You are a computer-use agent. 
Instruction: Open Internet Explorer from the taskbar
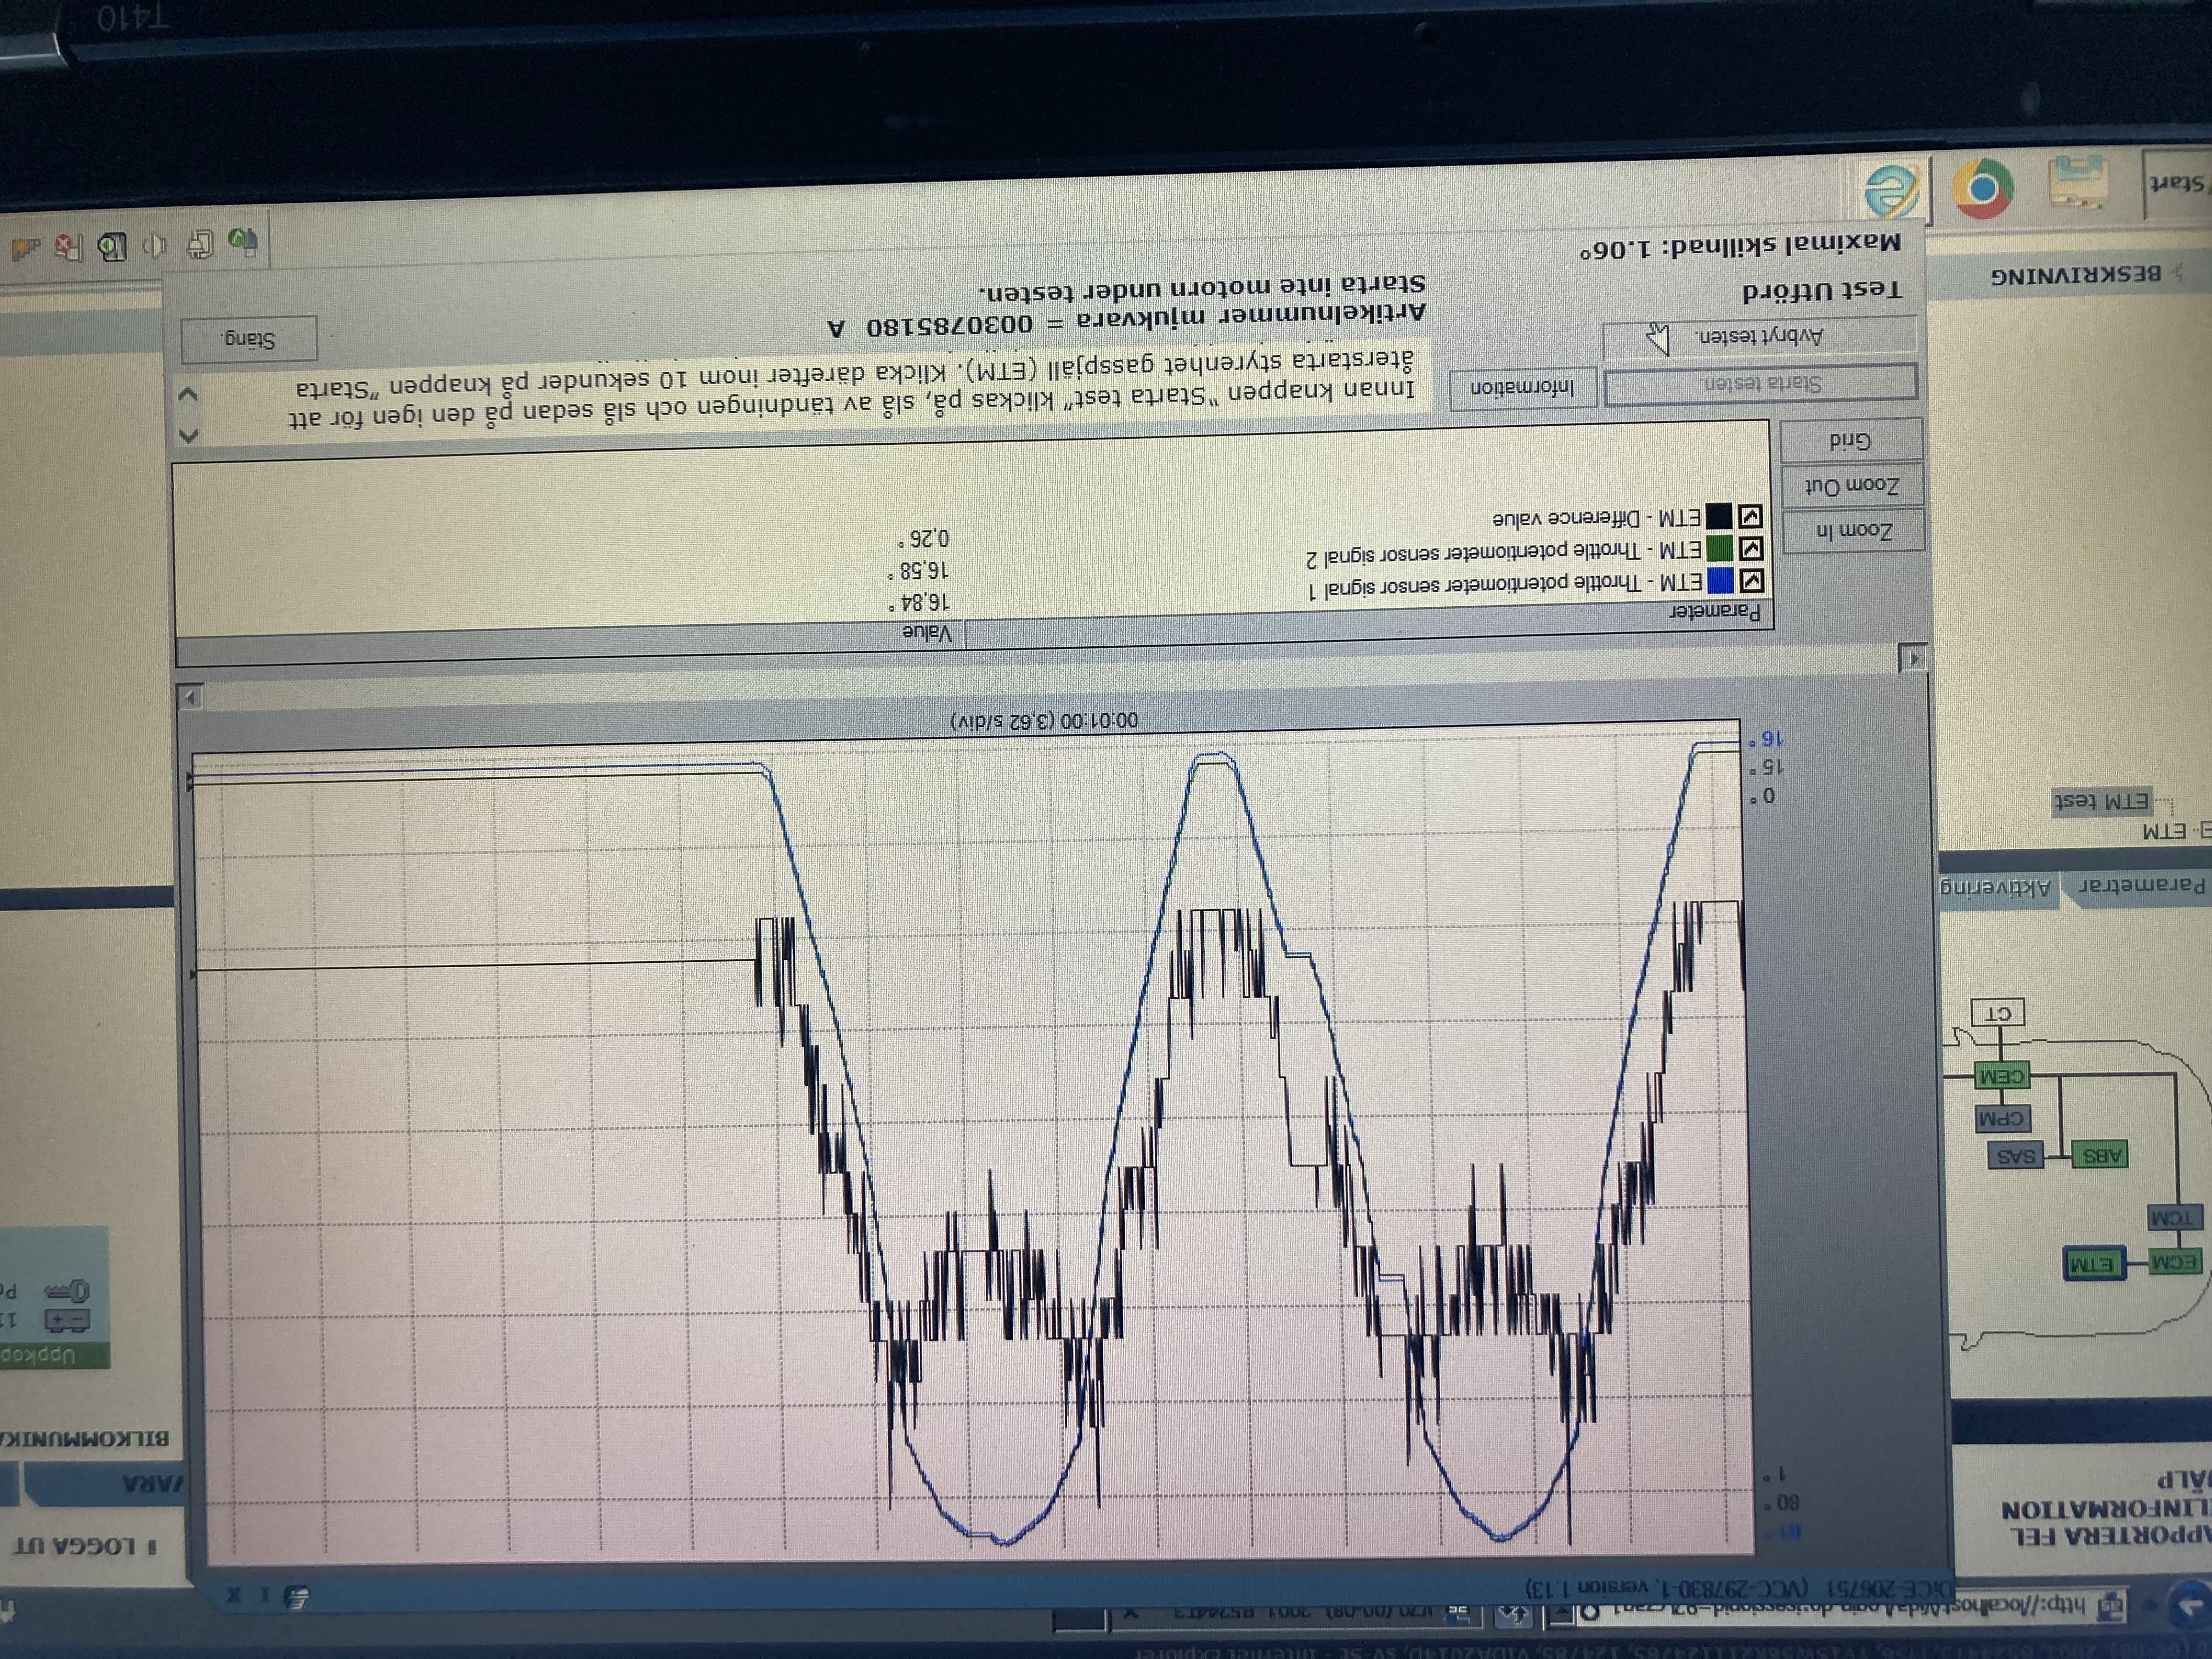pyautogui.click(x=1893, y=190)
